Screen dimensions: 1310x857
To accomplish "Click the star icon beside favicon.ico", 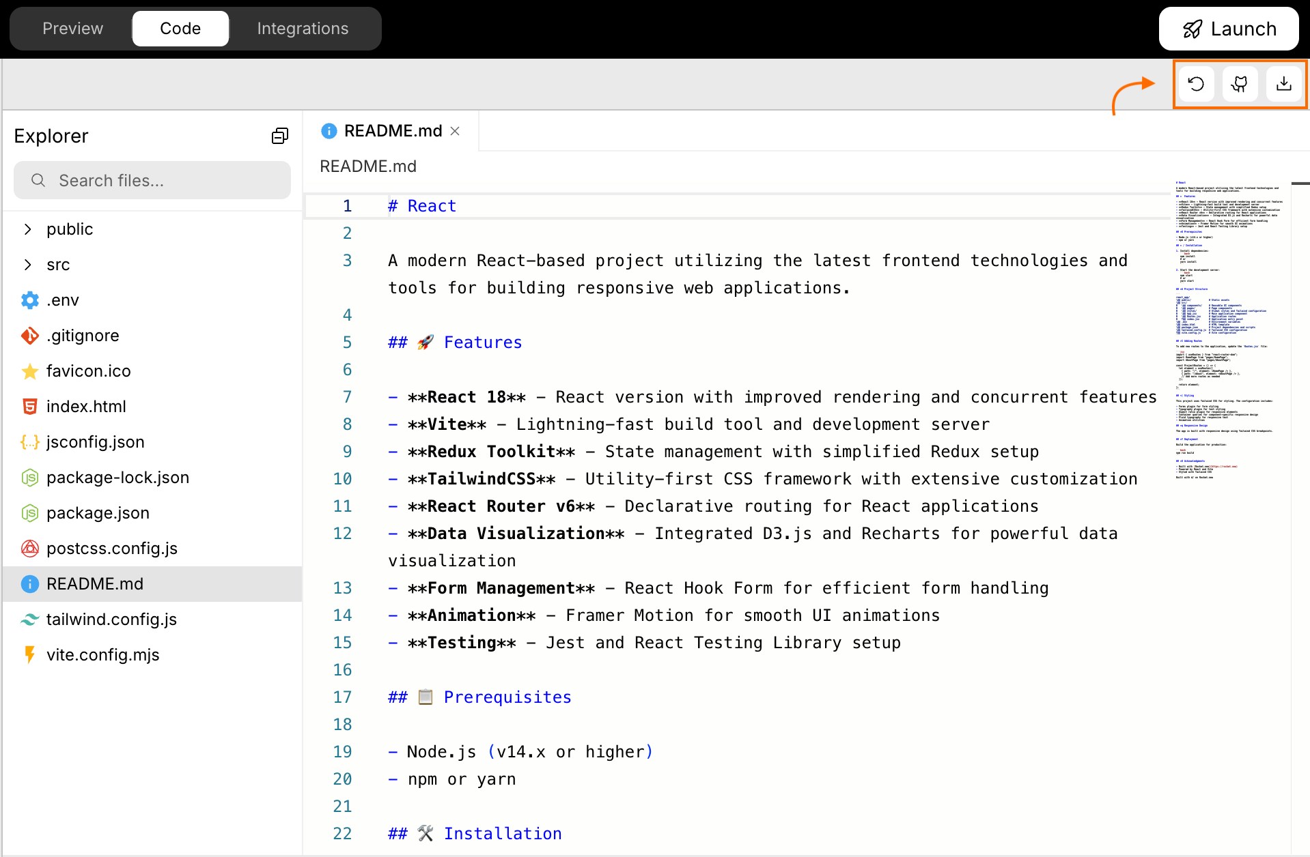I will [x=29, y=371].
